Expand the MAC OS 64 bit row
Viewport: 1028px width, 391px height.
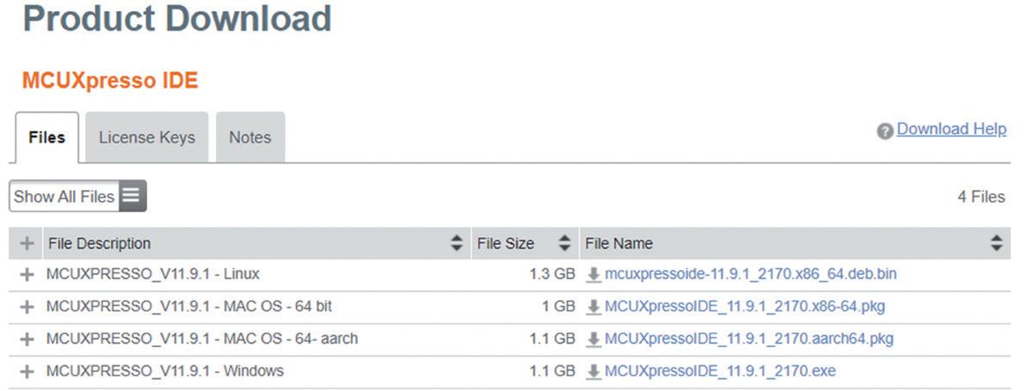tap(27, 307)
